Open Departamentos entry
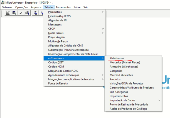Viewport: 170px width, 118px height. (133, 96)
